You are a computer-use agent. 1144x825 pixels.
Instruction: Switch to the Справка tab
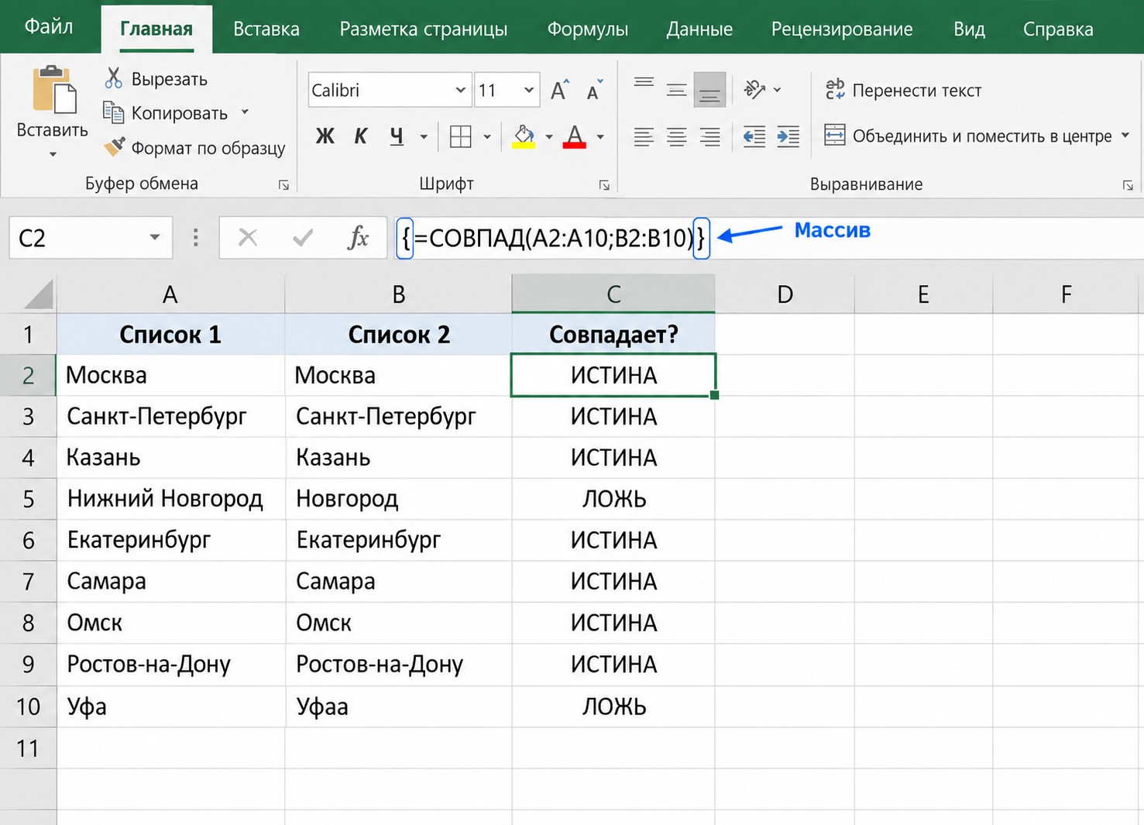(1058, 29)
